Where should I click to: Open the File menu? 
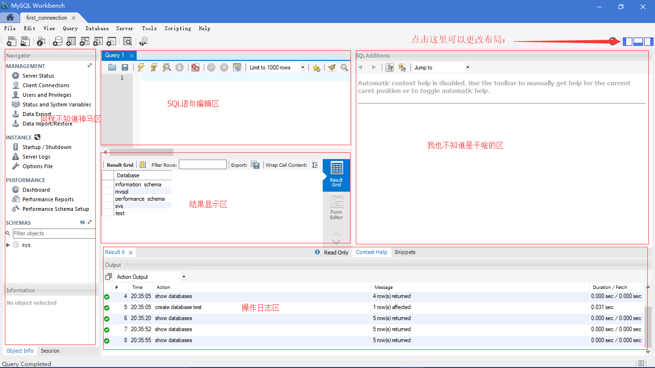tap(10, 28)
